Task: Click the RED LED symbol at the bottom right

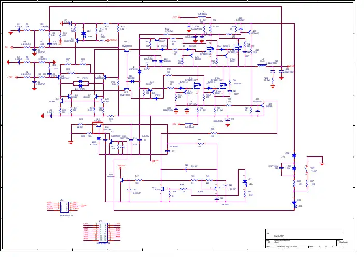Action: click(x=294, y=204)
